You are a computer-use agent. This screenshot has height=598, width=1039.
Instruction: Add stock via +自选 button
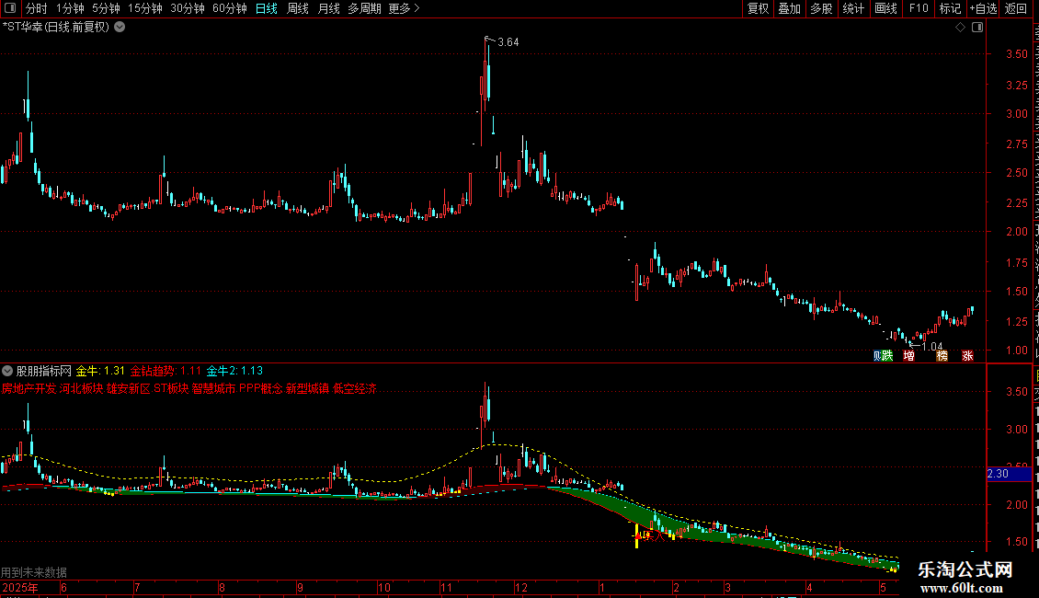click(983, 8)
